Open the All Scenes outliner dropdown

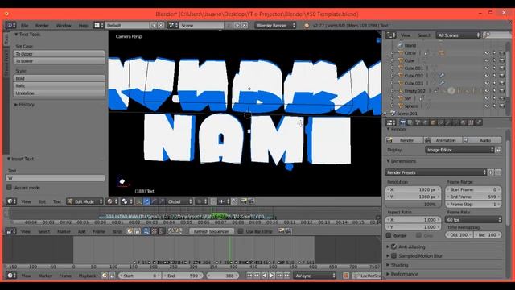pyautogui.click(x=459, y=35)
